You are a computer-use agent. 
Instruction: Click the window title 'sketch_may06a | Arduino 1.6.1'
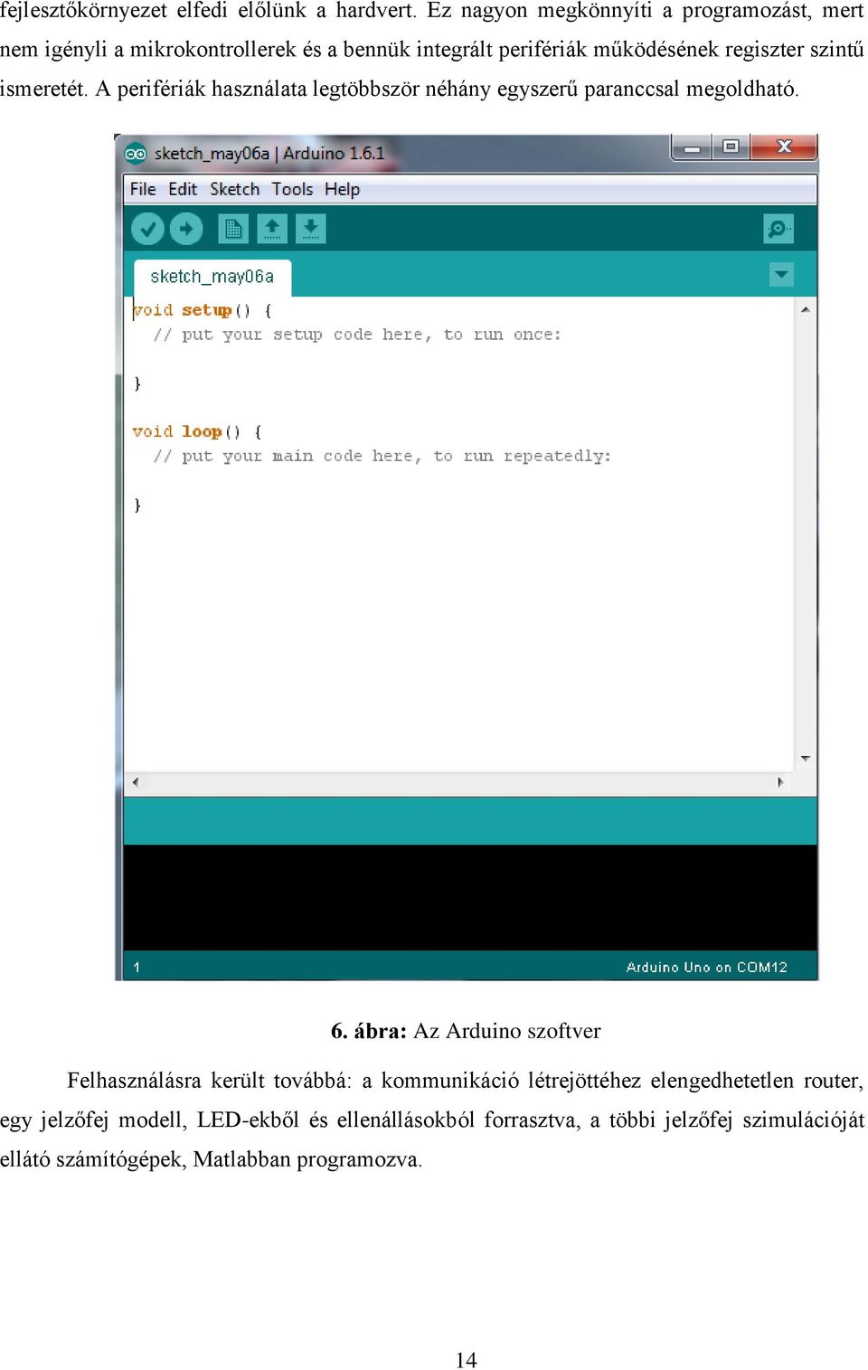click(269, 154)
